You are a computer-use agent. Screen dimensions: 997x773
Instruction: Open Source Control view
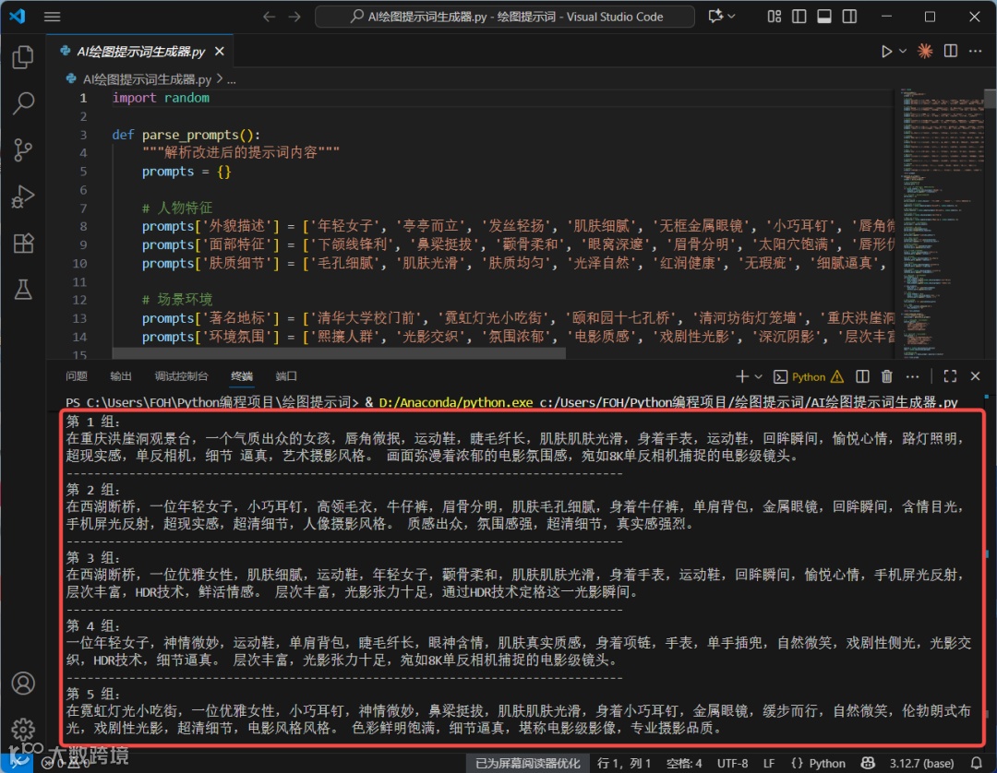(x=23, y=150)
